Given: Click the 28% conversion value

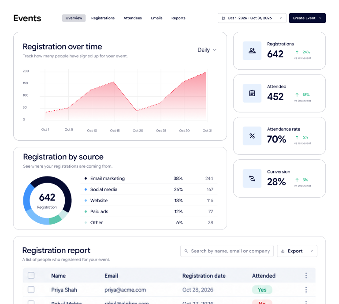Looking at the screenshot, I should click(276, 182).
